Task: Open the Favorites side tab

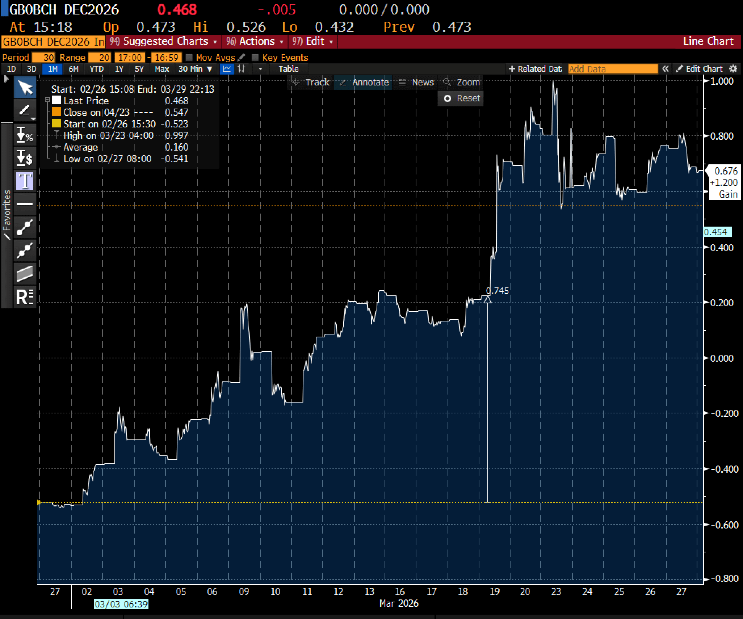Action: click(x=7, y=215)
